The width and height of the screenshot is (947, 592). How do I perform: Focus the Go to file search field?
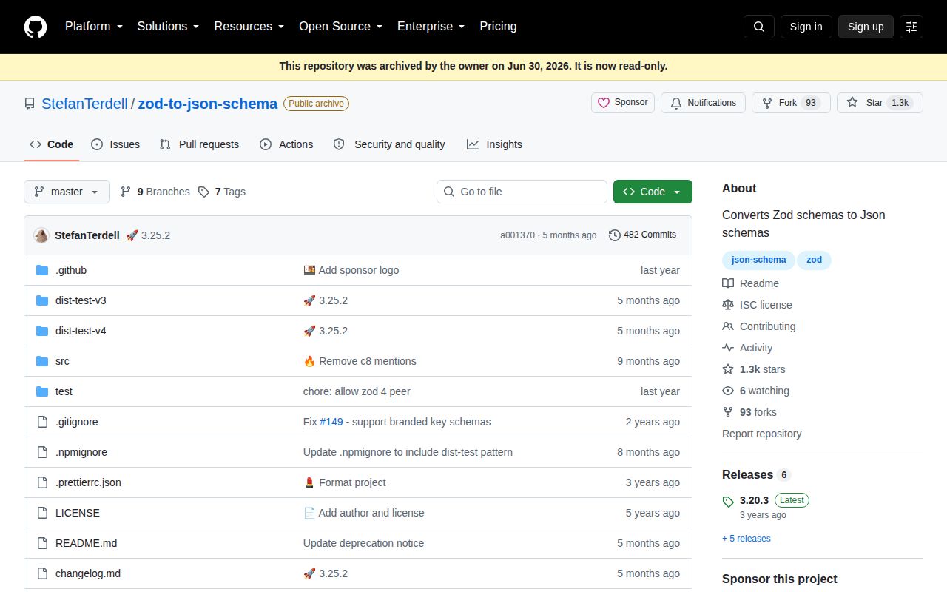point(522,192)
